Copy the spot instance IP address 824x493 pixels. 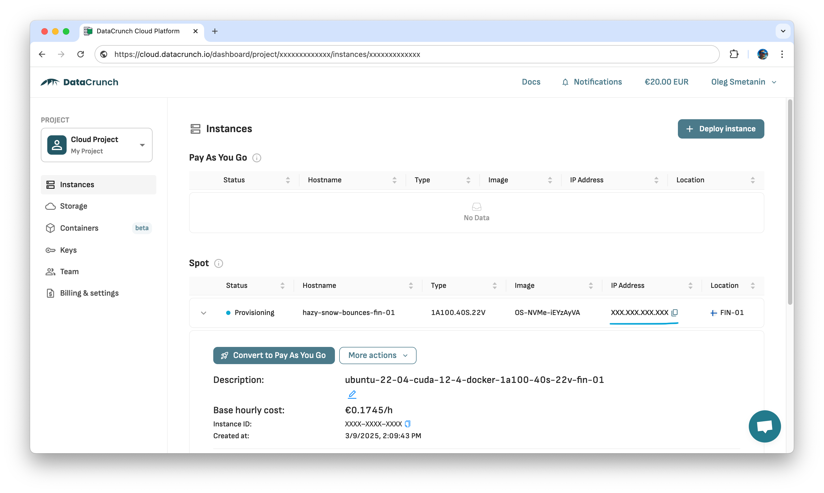674,312
